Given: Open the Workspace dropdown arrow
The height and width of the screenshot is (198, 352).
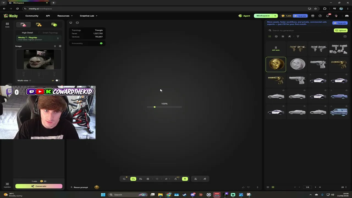Looking at the screenshot, I should click(x=275, y=16).
